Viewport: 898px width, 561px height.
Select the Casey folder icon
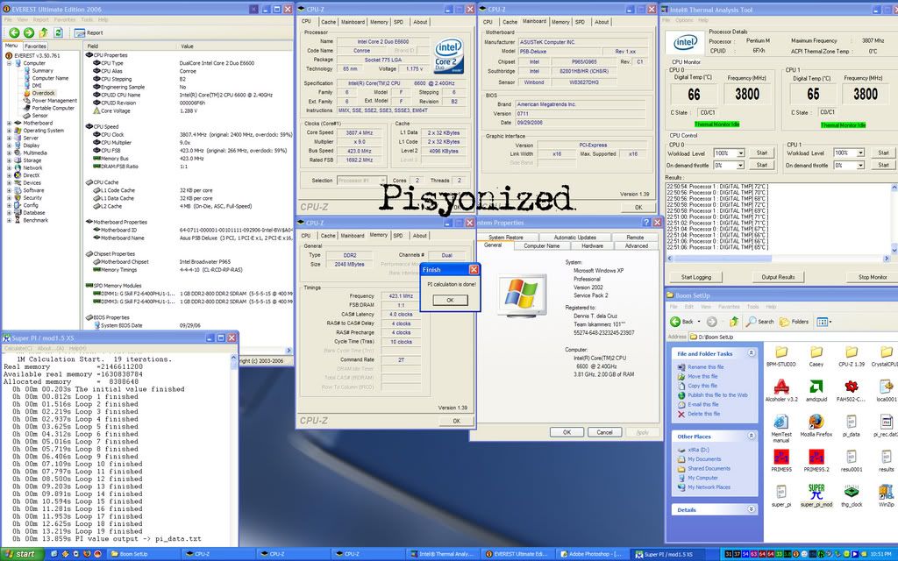[x=816, y=352]
